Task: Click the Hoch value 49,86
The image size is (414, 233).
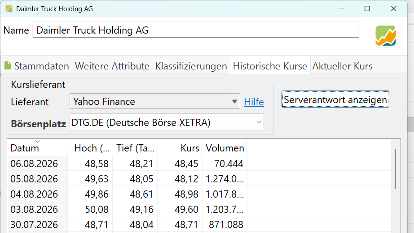Action: (x=97, y=194)
